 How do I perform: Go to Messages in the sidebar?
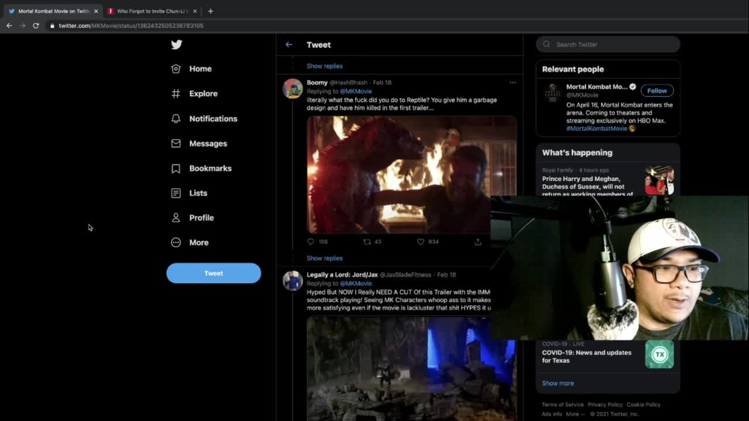(208, 143)
